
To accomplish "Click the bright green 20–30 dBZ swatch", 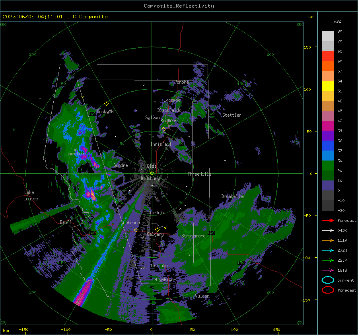I will tap(328, 166).
